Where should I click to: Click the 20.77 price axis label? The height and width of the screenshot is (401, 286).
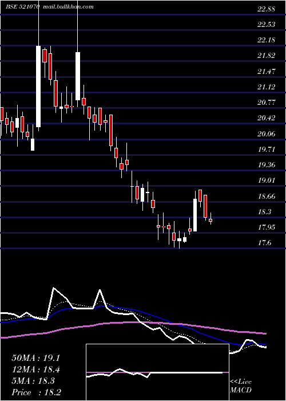point(266,103)
